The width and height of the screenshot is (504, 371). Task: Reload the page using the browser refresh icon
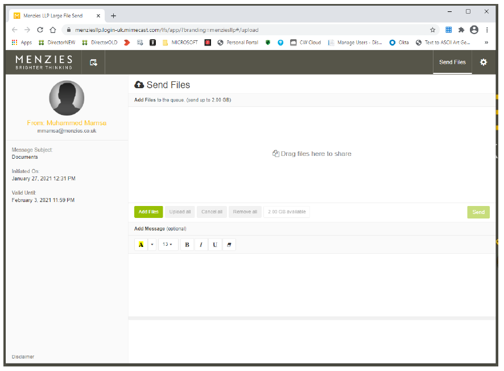(x=40, y=30)
